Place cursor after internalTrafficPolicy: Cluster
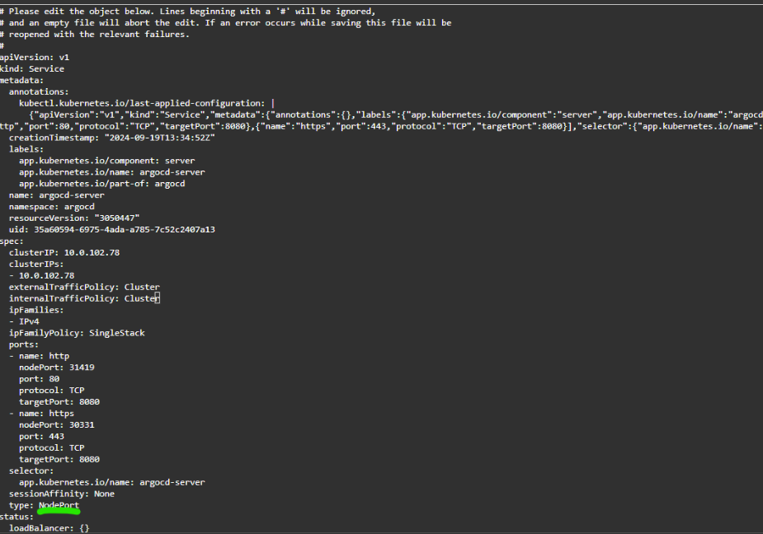 point(158,298)
